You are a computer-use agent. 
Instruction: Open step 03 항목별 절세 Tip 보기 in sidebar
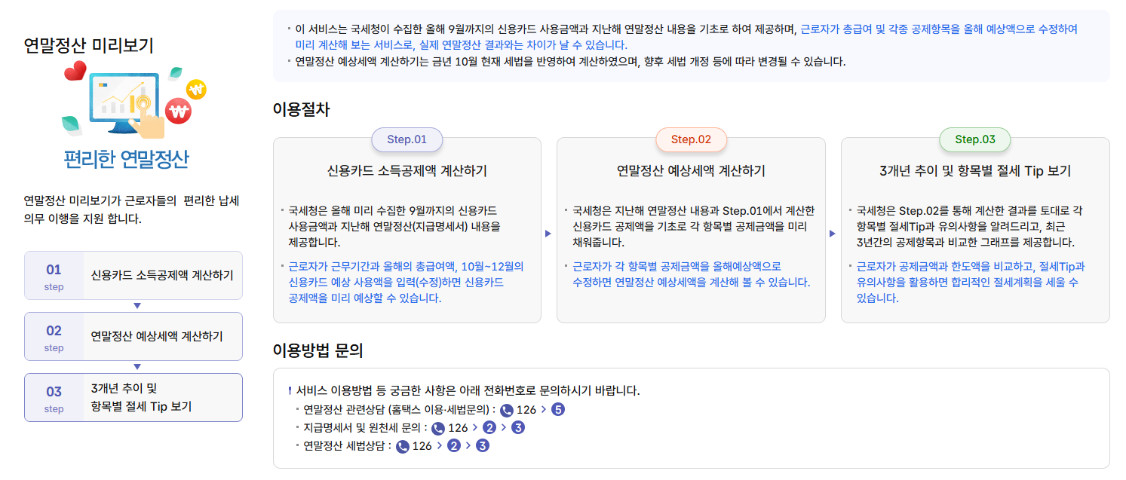click(x=133, y=397)
